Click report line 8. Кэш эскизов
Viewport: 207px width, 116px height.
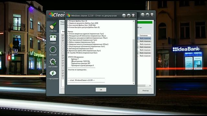(x=82, y=25)
